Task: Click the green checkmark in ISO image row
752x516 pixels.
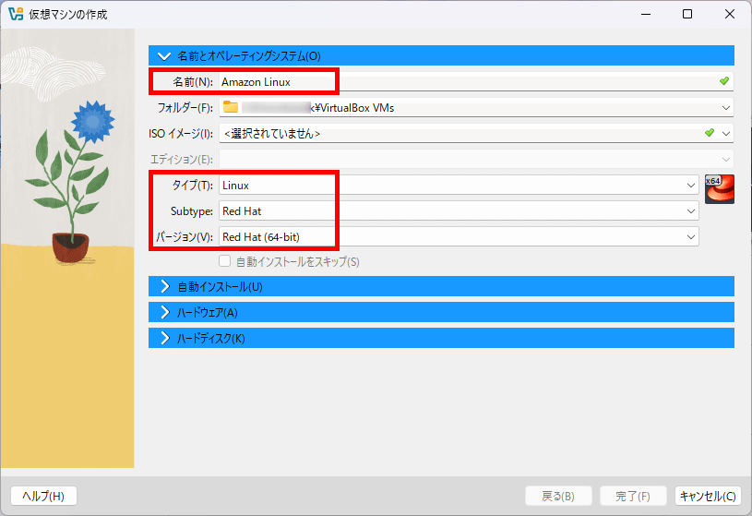Action: pyautogui.click(x=710, y=133)
